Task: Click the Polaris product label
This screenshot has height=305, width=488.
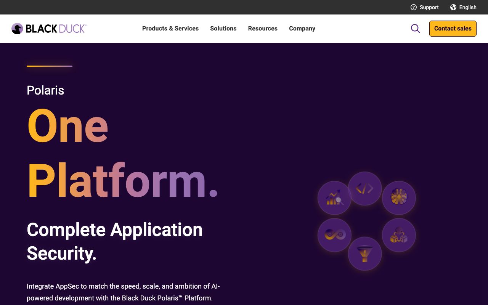Action: (45, 90)
